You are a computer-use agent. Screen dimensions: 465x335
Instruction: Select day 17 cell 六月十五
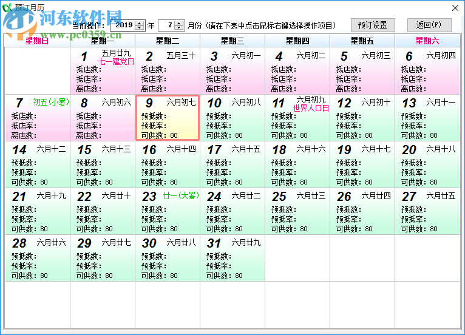pyautogui.click(x=232, y=164)
